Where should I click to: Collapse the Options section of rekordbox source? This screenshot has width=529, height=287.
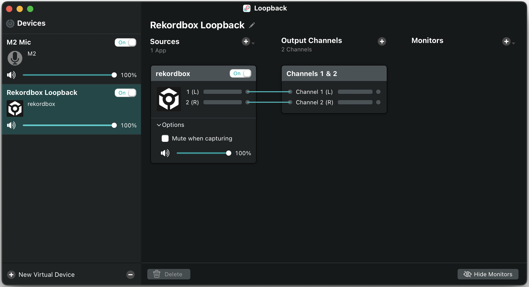pos(159,125)
